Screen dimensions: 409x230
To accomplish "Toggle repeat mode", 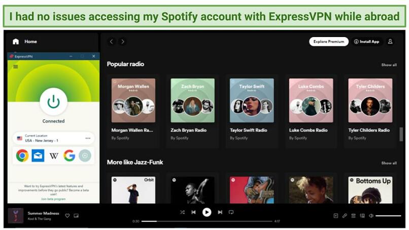I will point(231,212).
